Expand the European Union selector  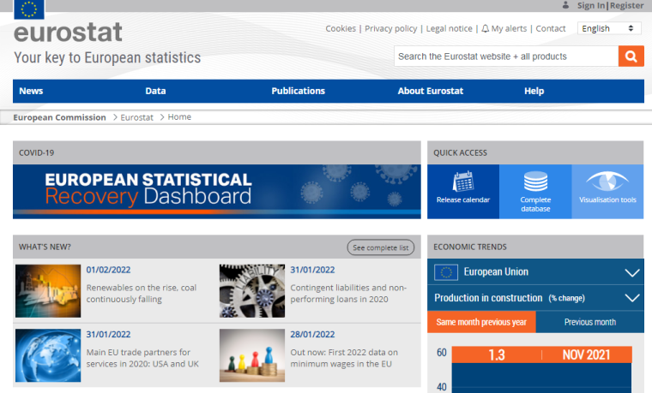pyautogui.click(x=632, y=272)
